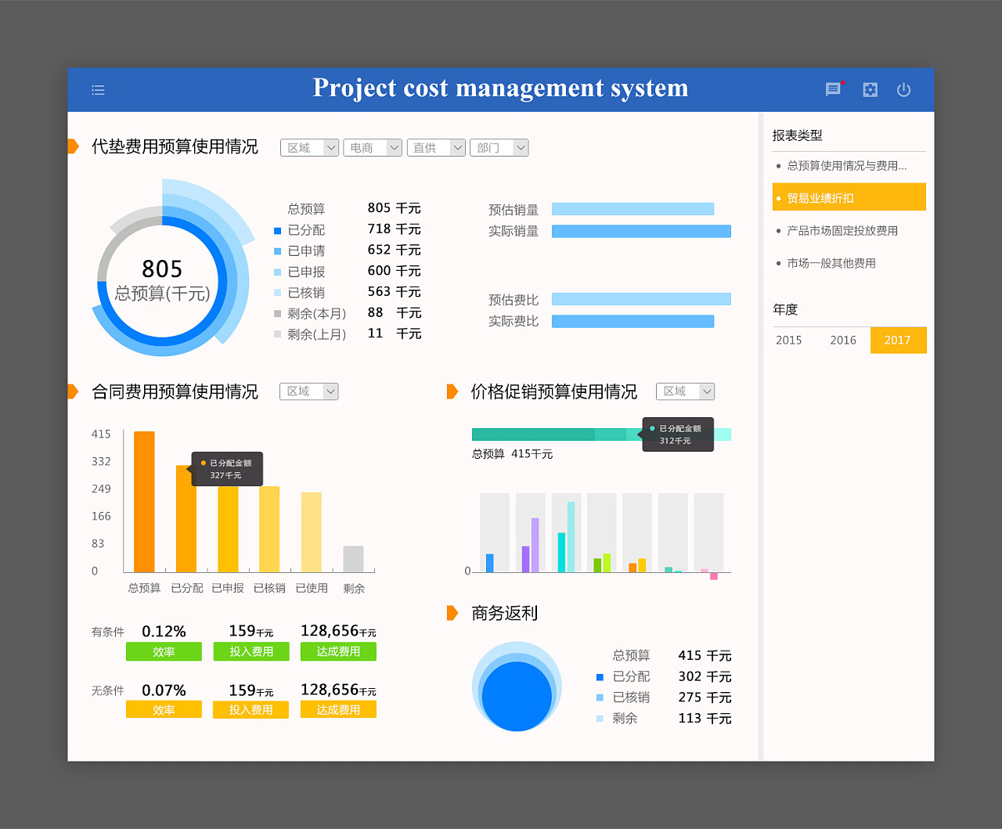The width and height of the screenshot is (1002, 829).
Task: Select 总预算使用情况与费用 report type
Action: coord(849,166)
